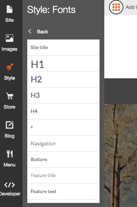
Task: Open the H3 font setting
Action: point(63,95)
